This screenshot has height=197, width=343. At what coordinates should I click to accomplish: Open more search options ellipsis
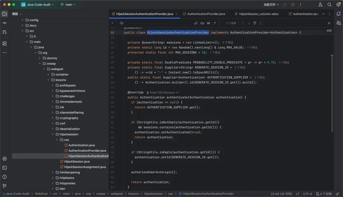[260, 23]
